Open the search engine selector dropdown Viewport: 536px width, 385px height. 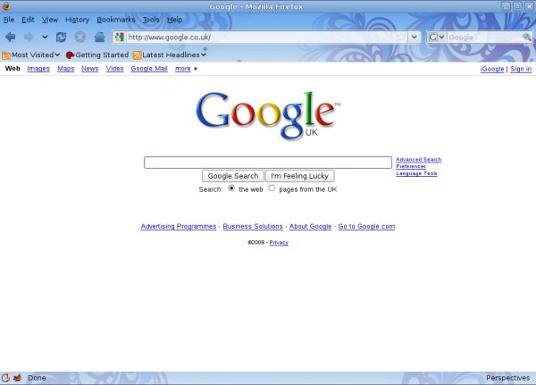click(437, 37)
